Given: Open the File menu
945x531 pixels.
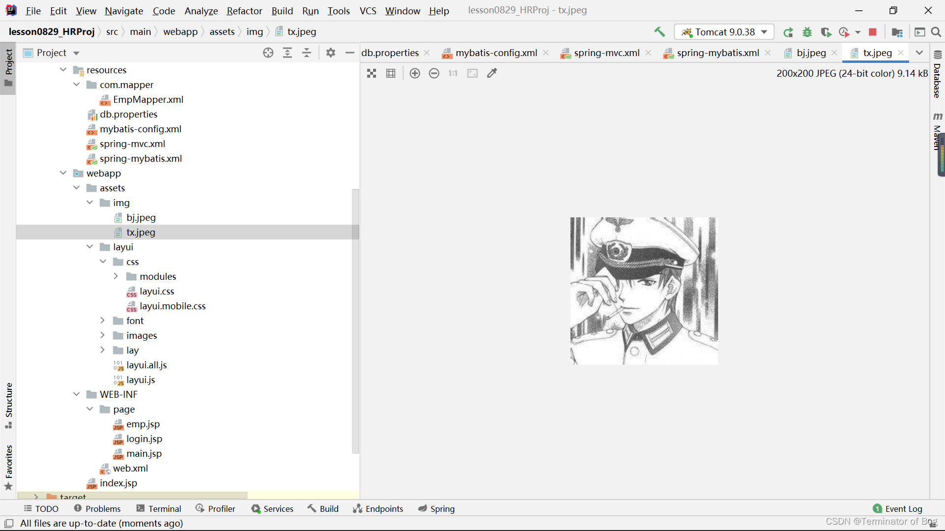Looking at the screenshot, I should (33, 11).
